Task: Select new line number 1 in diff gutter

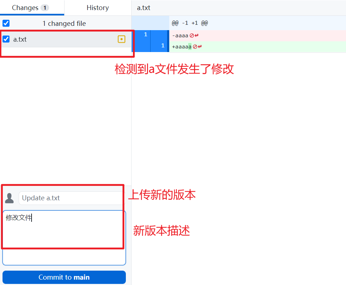Action: 162,46
